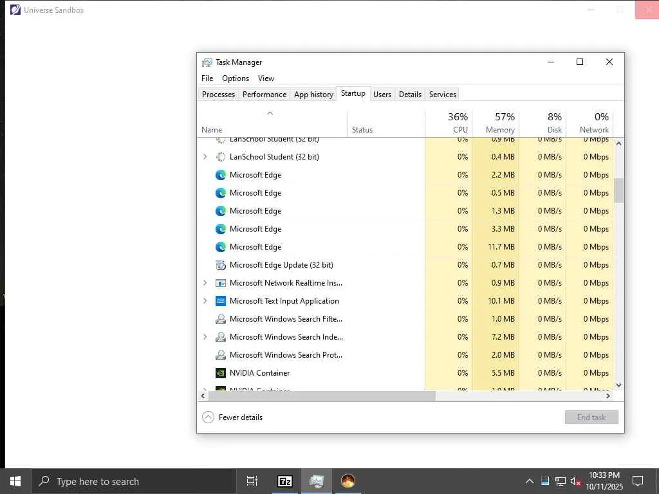Click the scroll up arrow
Screen dimensions: 659x494
618,143
